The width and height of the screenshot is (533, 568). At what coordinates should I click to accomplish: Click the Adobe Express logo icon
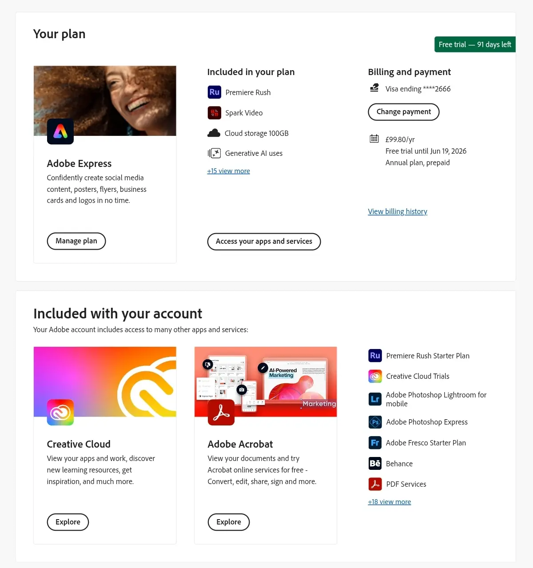(60, 131)
